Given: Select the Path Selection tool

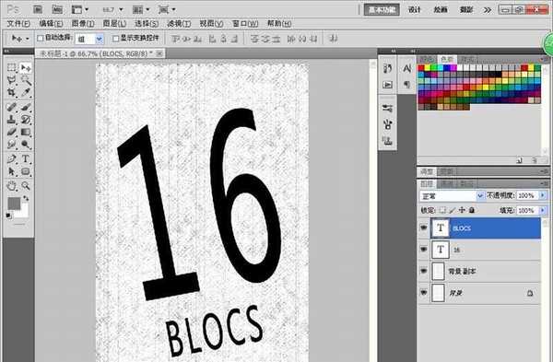Looking at the screenshot, I should click(x=12, y=171).
